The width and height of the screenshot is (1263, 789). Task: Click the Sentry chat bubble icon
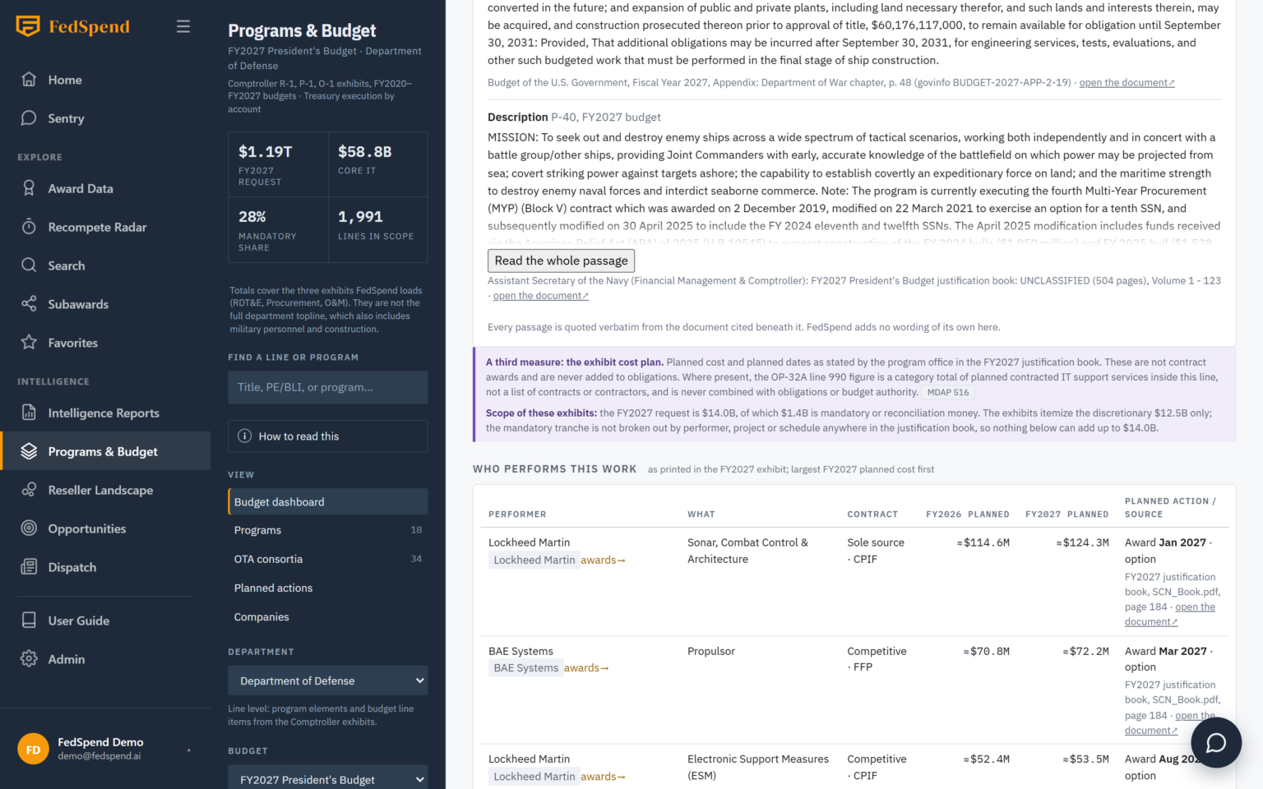click(29, 118)
